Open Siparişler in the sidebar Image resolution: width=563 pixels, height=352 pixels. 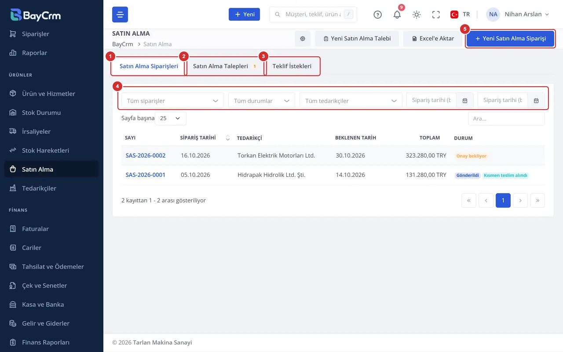[51, 34]
